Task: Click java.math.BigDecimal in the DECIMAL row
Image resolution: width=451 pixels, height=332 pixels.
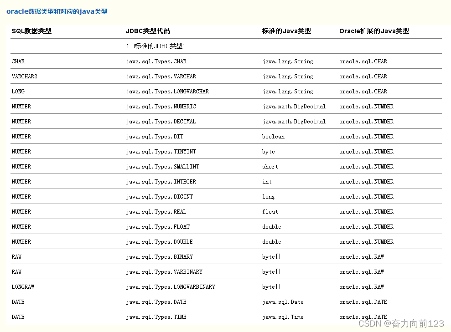Action: coord(294,122)
